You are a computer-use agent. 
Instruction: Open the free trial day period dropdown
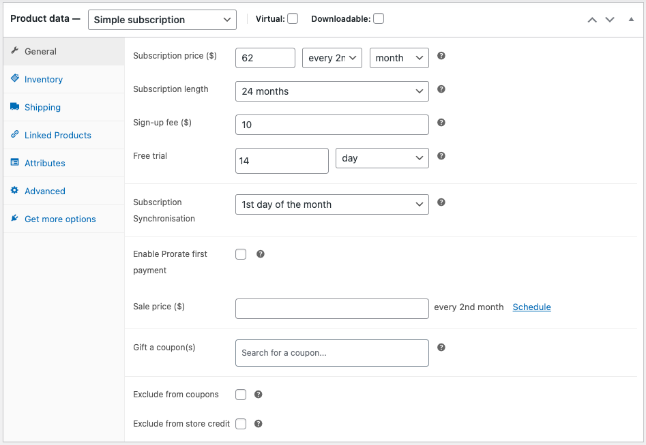382,158
